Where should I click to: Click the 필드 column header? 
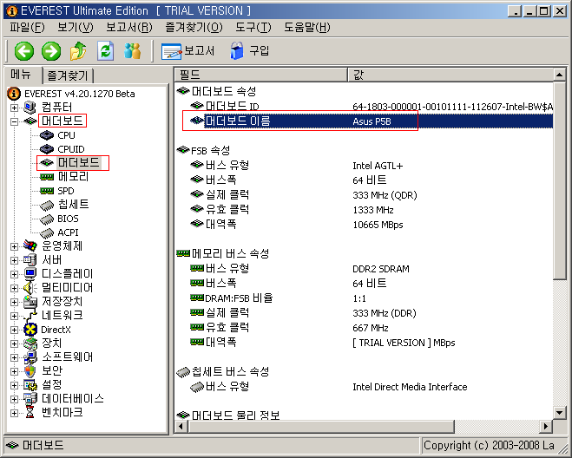click(260, 75)
